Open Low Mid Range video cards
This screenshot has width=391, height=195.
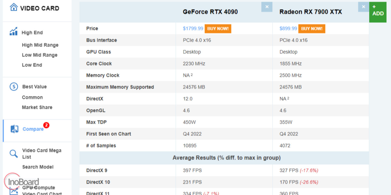coord(39,55)
